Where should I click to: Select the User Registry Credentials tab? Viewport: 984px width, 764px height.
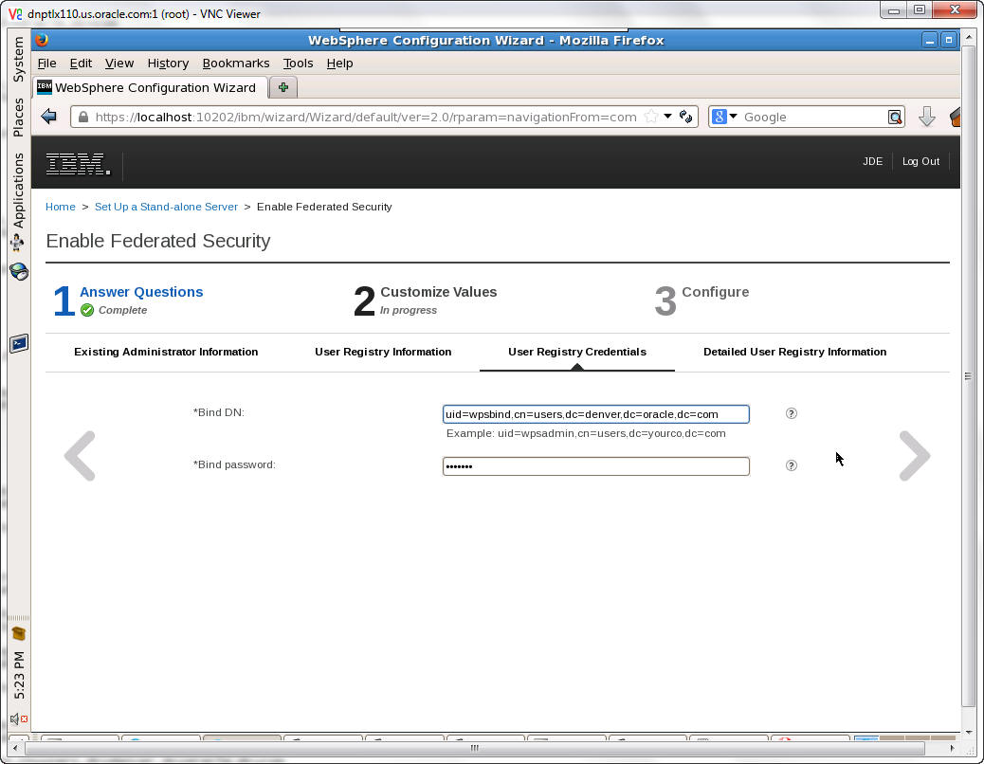[x=576, y=352]
